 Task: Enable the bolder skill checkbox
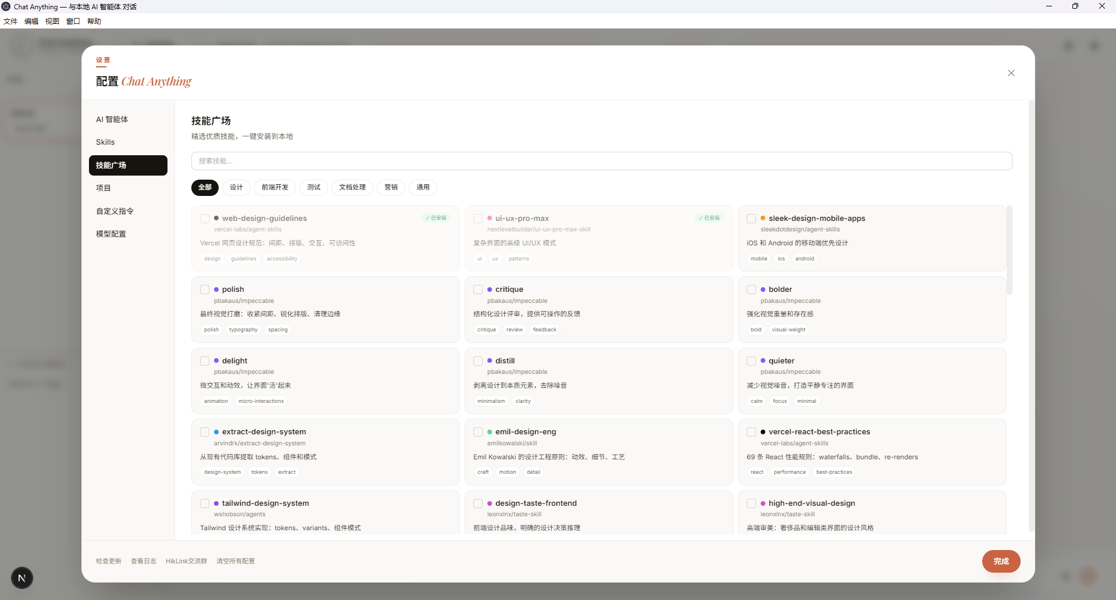(x=751, y=290)
